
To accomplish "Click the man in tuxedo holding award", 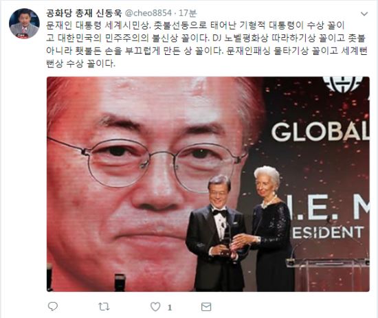I will coord(216,232).
